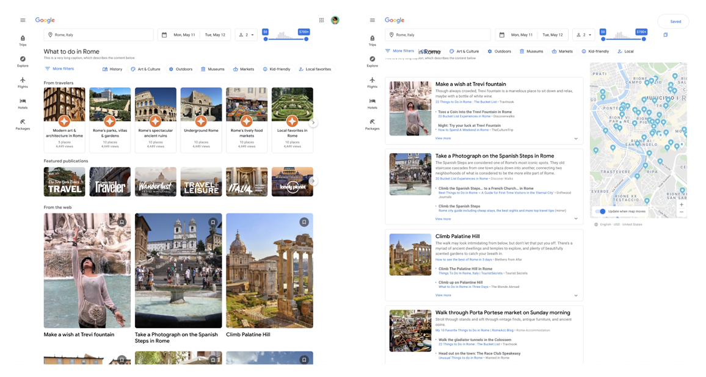The image size is (706, 377).
Task: Show next featured publications with arrow
Action: point(313,181)
